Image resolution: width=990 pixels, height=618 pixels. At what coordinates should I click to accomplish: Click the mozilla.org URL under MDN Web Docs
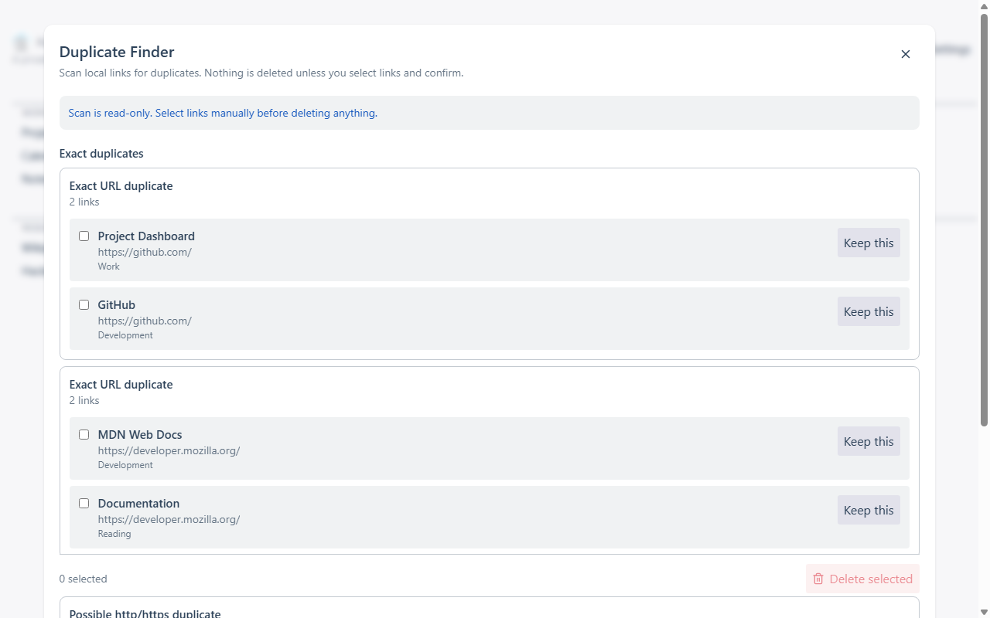coord(169,450)
